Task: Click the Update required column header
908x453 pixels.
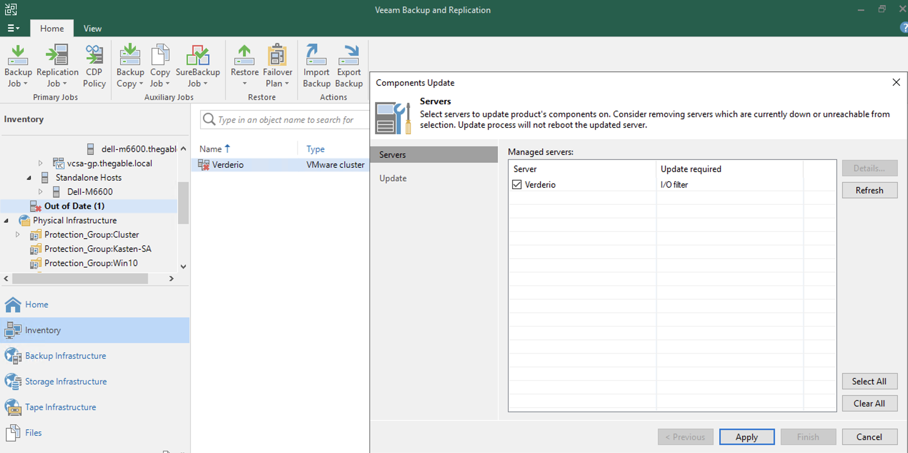Action: click(x=729, y=169)
